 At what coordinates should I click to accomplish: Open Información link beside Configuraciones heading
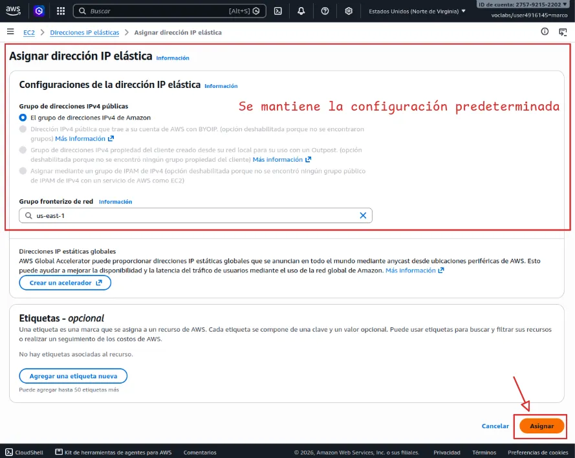click(x=221, y=86)
